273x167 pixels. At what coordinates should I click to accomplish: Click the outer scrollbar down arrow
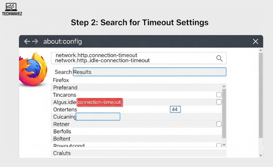pyautogui.click(x=261, y=155)
